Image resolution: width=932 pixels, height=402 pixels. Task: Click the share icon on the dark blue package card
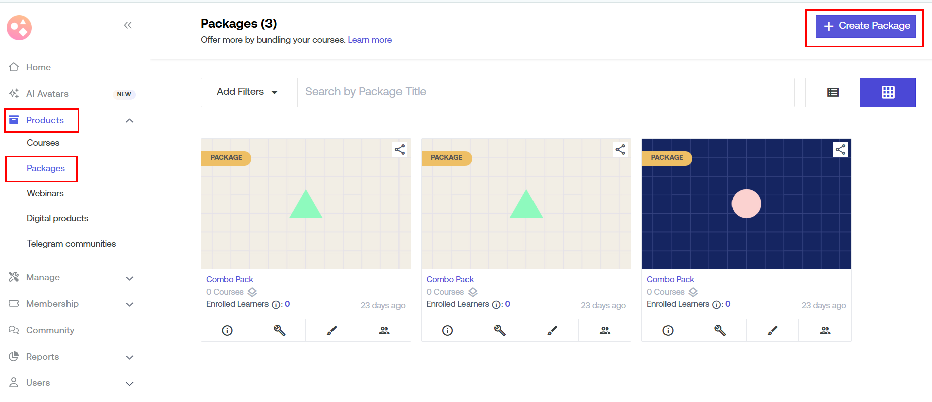pyautogui.click(x=840, y=149)
